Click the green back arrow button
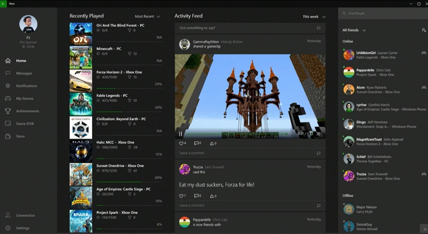428x234 pixels. coord(3,3)
